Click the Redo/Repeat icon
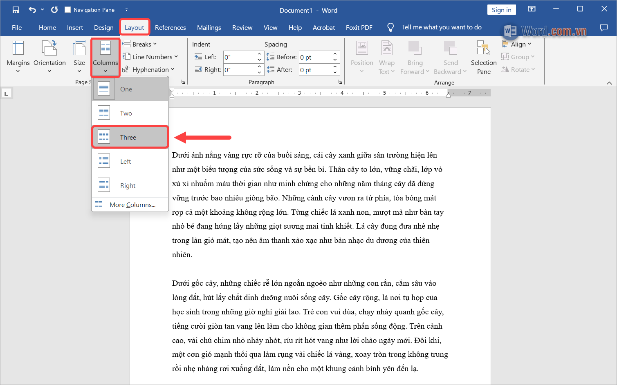Screen dimensions: 617x385 point(54,10)
